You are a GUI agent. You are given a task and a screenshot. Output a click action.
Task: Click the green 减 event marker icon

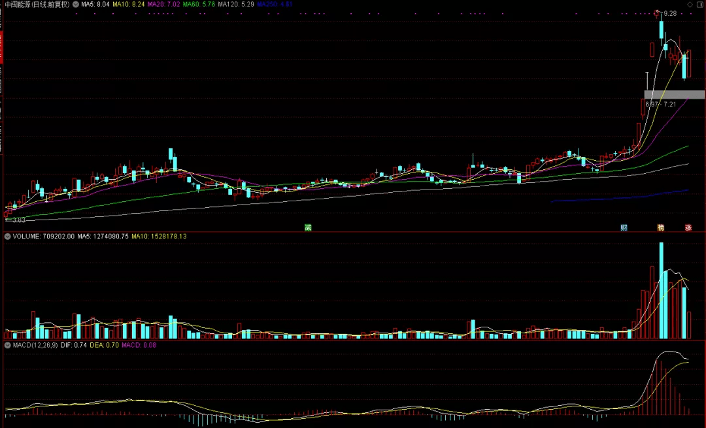click(x=308, y=228)
